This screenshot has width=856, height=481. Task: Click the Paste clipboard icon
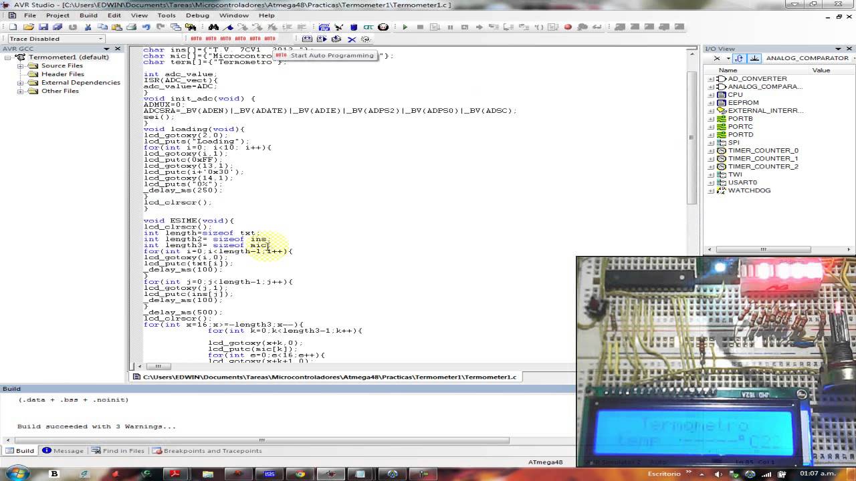(x=116, y=27)
